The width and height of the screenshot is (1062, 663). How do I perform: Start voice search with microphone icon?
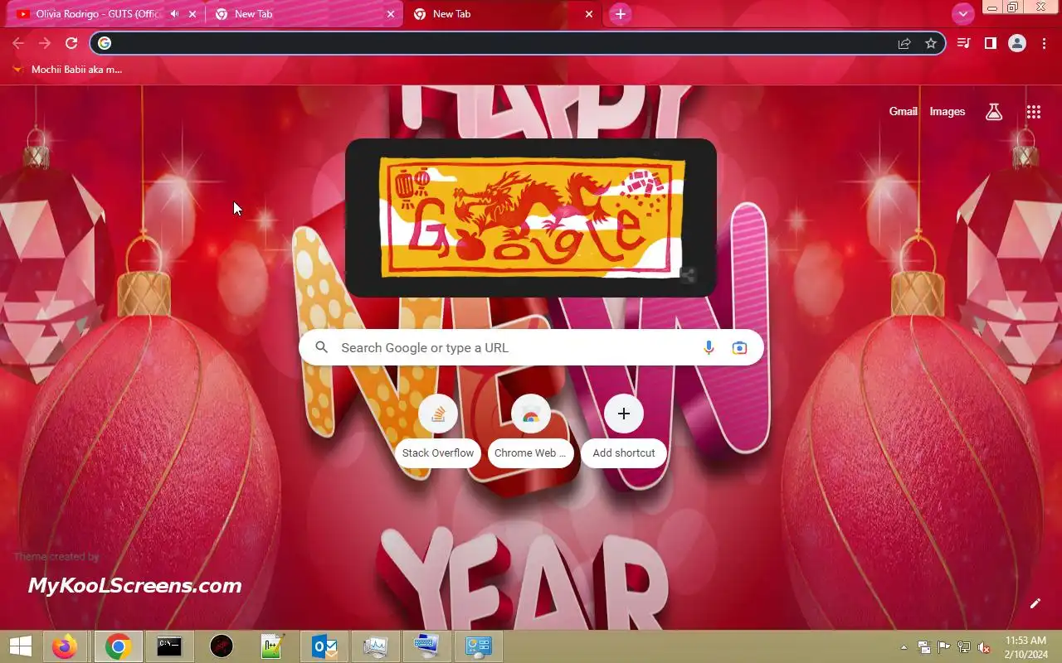click(709, 347)
